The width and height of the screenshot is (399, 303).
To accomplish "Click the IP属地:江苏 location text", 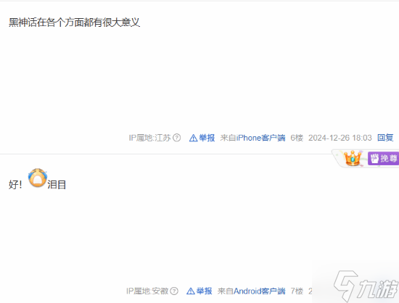I will click(150, 138).
